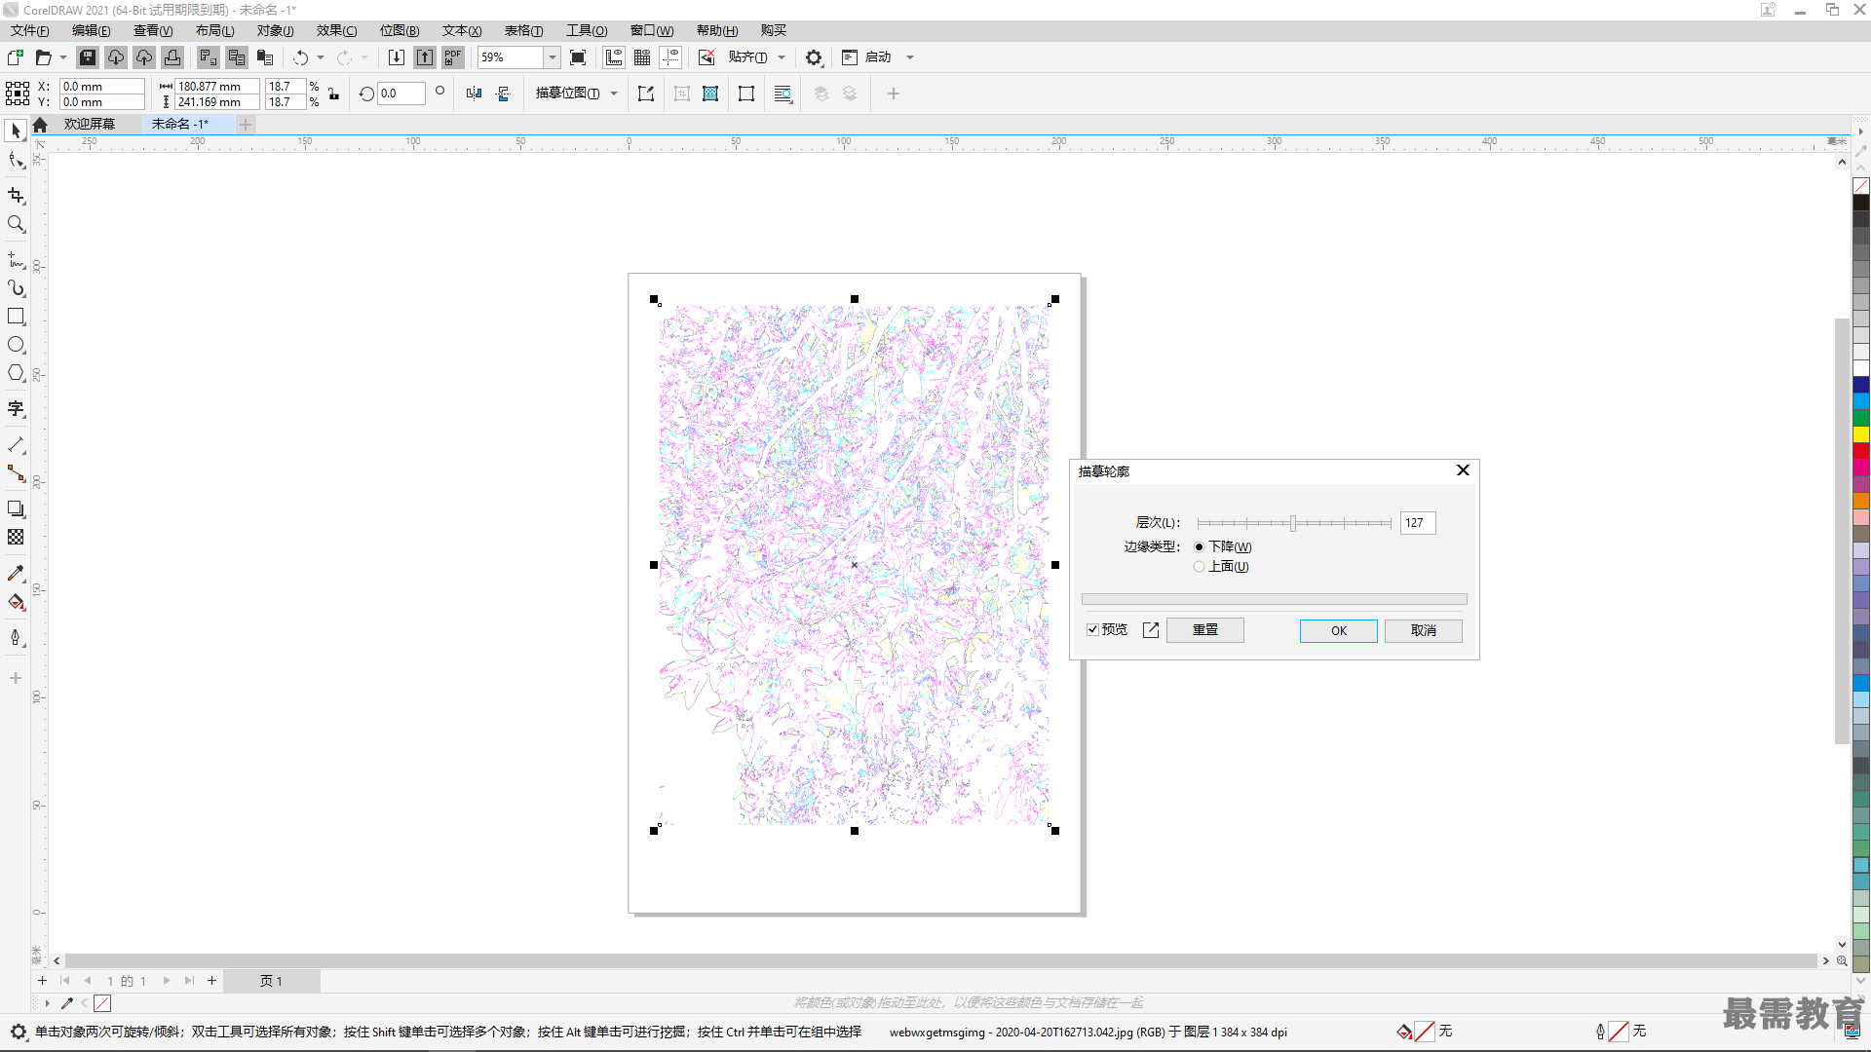The height and width of the screenshot is (1052, 1871).
Task: Open the 购买 Buy menu
Action: click(x=774, y=30)
